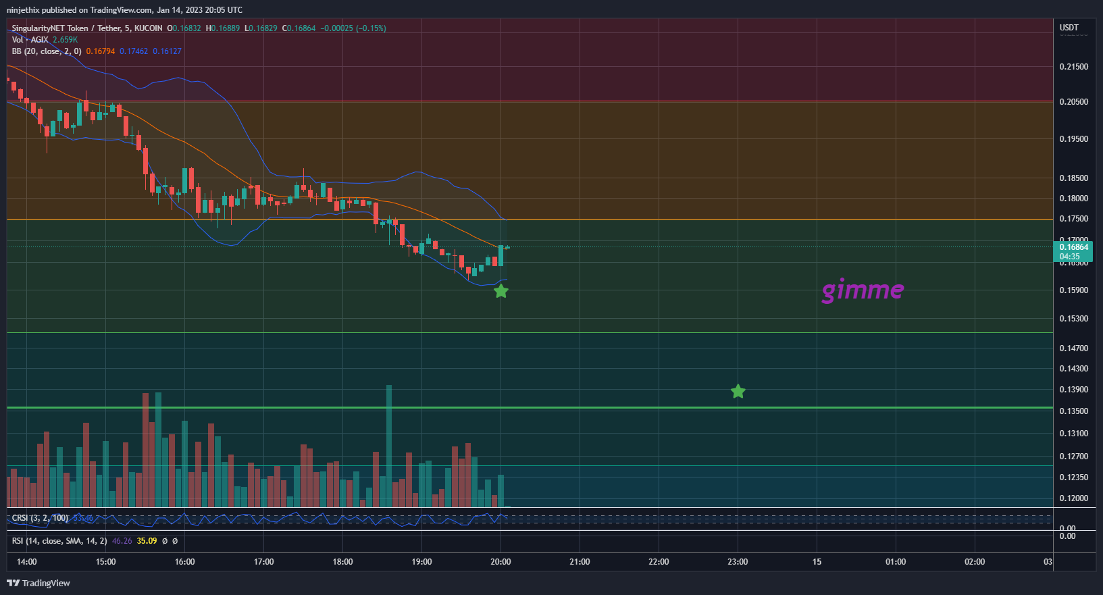Screen dimensions: 1103x595
Task: Click the 0.12350 price axis label
Action: 1074,477
